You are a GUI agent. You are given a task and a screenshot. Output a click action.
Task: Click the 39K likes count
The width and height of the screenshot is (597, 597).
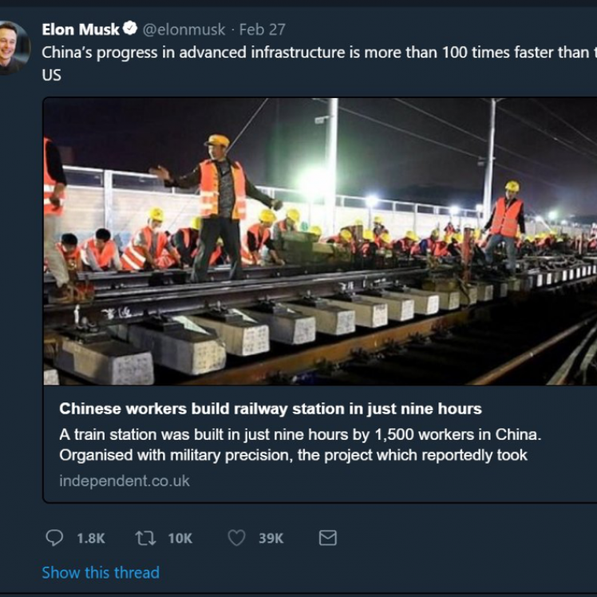(271, 539)
